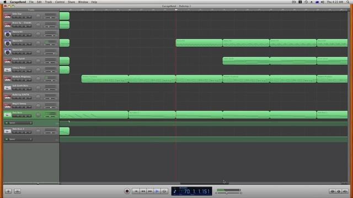Toggle automation power button under Dub Bass 2
Viewport: 353px width, 198px height.
(7, 139)
